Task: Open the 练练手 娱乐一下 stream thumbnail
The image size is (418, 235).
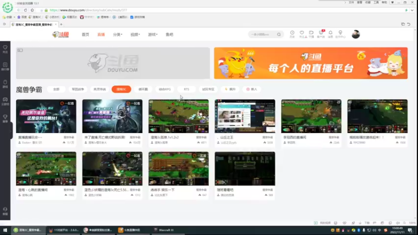Action: coord(179,169)
